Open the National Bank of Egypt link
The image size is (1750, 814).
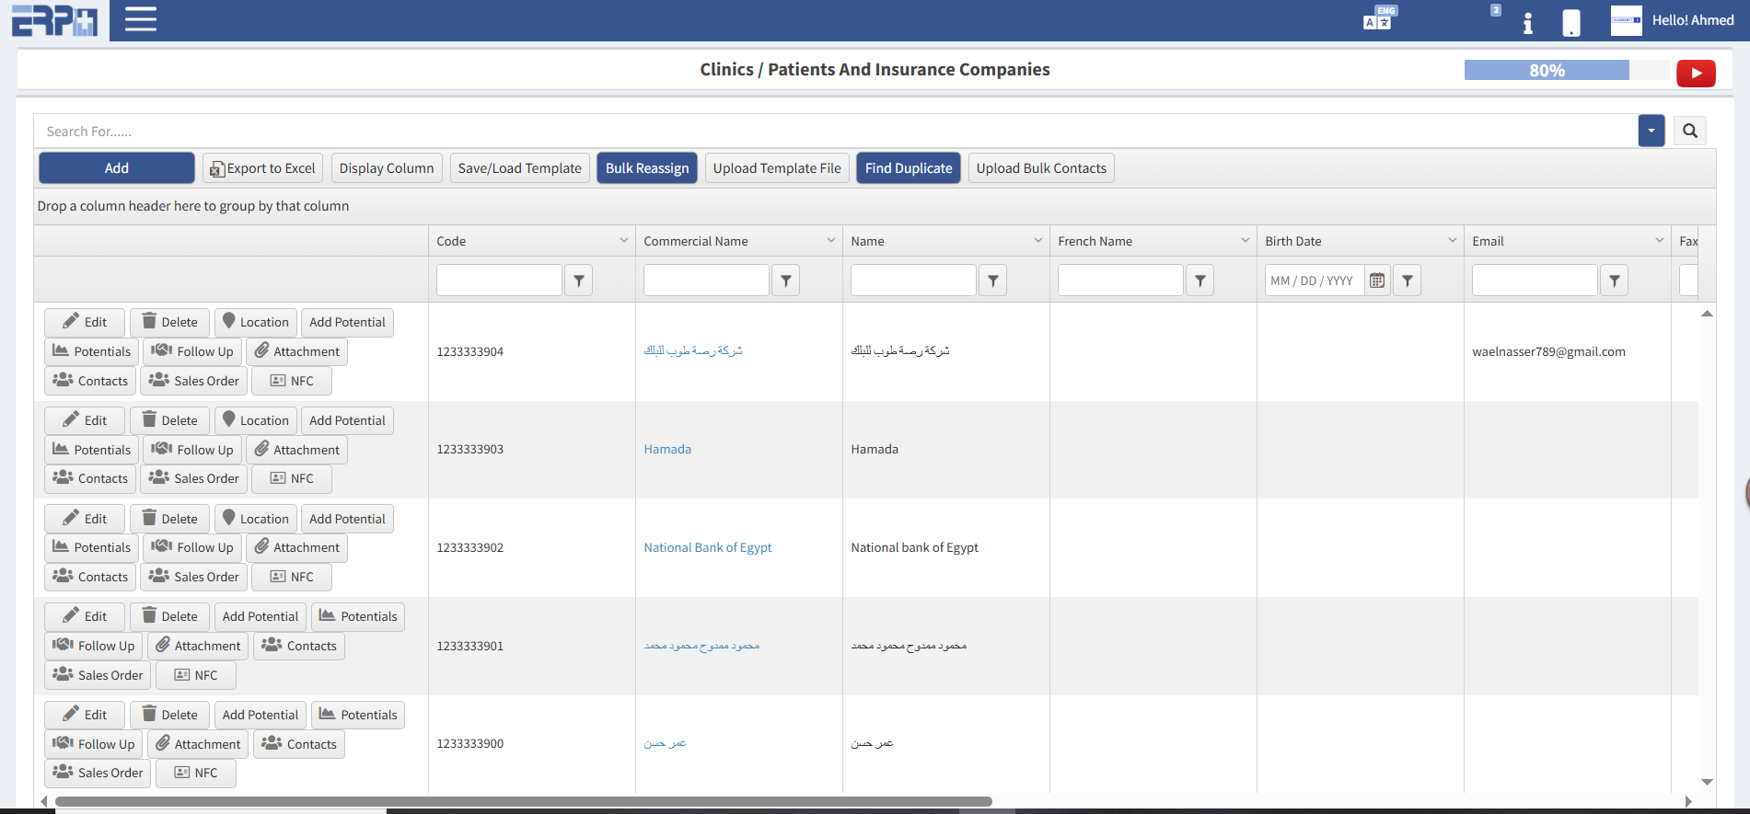707,547
